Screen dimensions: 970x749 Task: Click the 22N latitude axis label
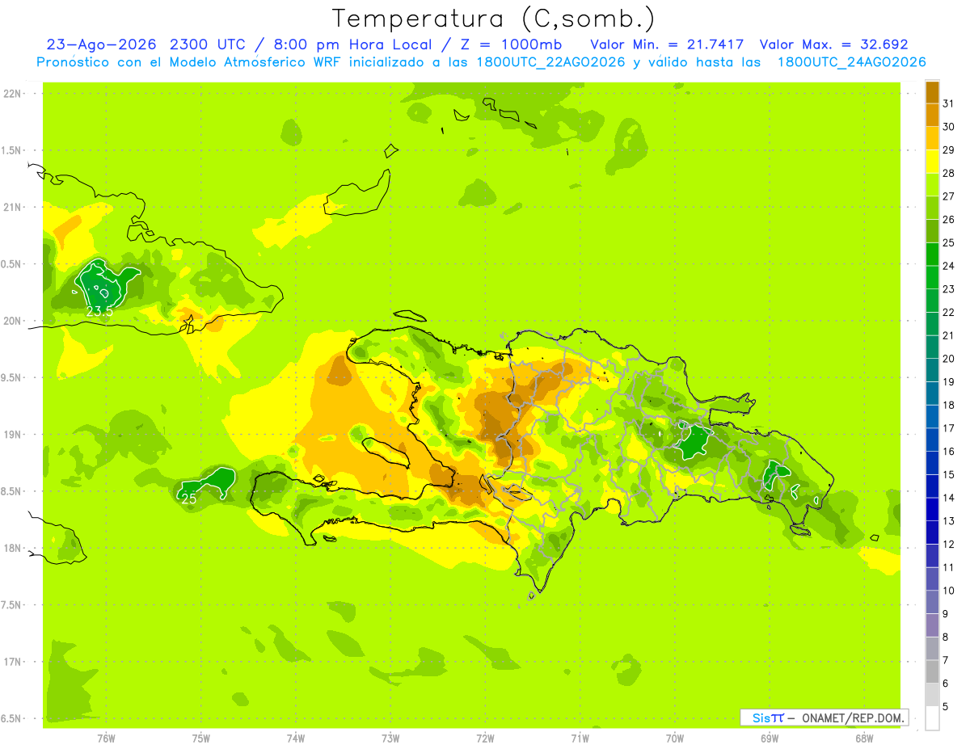click(12, 94)
